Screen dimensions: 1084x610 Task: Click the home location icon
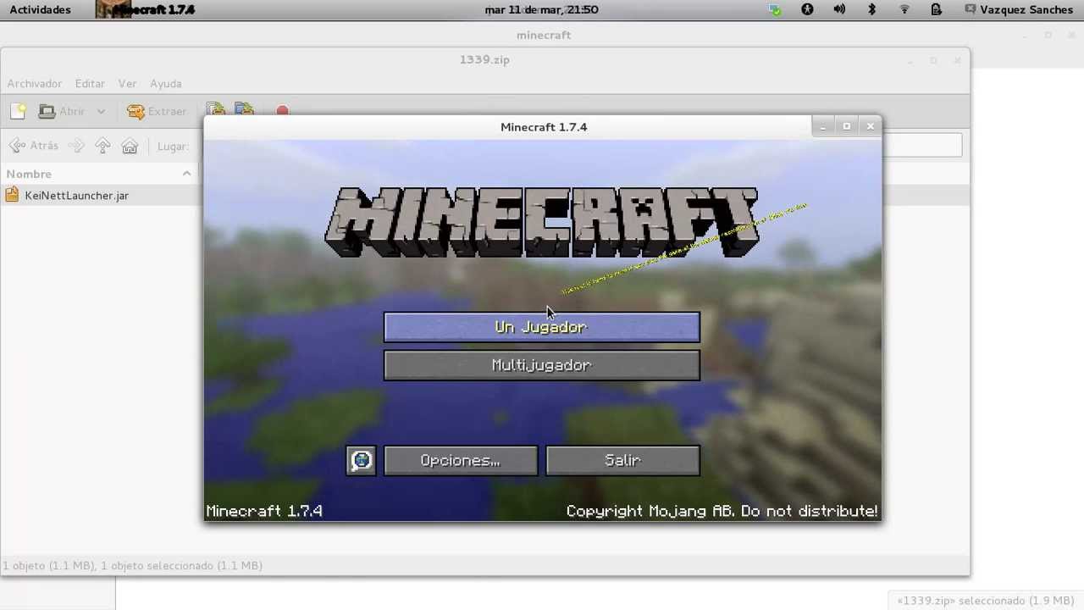[130, 146]
